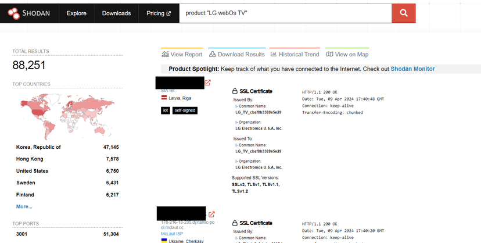Viewport: 481px width, 243px height.
Task: Click the port 3001 count 51,304
Action: (111, 234)
